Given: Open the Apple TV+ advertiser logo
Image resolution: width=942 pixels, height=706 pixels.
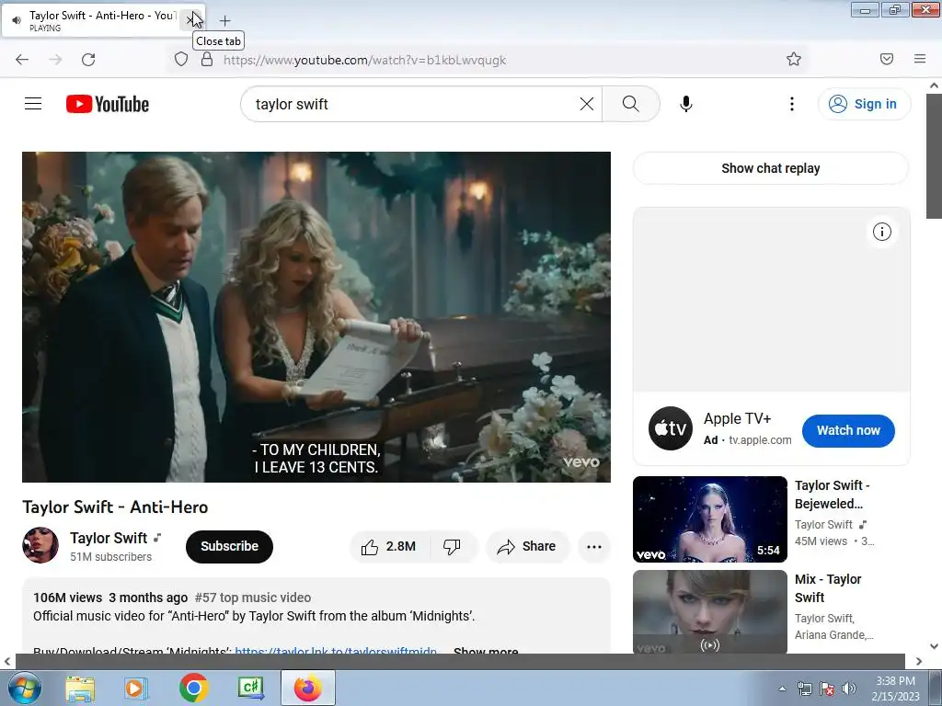Looking at the screenshot, I should (x=671, y=428).
